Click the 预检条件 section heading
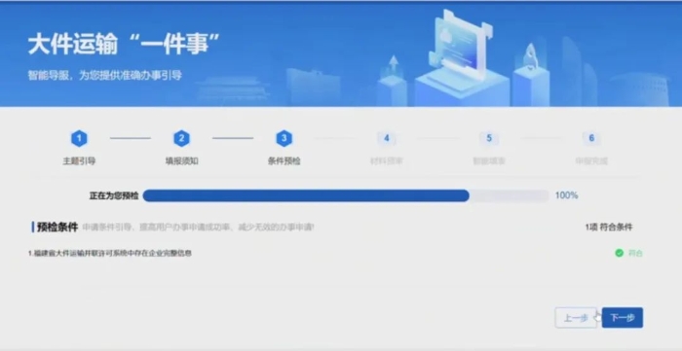682x351 pixels. click(x=57, y=227)
